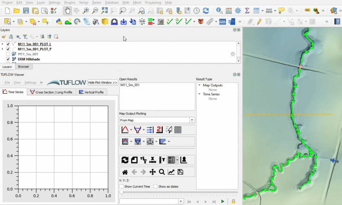The width and height of the screenshot is (342, 205).
Task: Enable the Show as dates checkbox
Action: (x=156, y=187)
